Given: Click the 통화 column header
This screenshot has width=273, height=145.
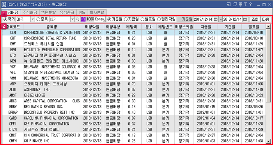Looking at the screenshot, I should point(149,27).
